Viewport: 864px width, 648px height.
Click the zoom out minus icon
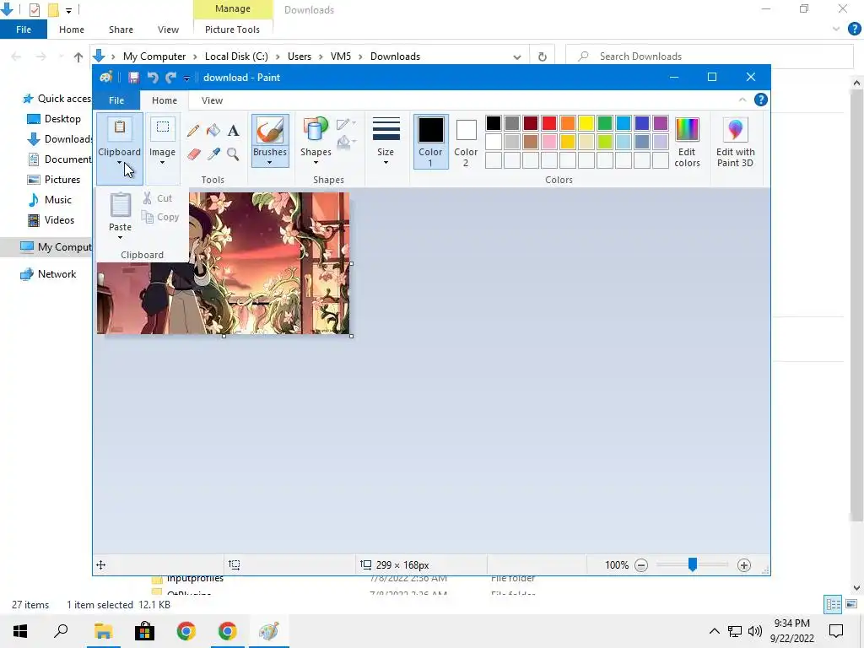tap(641, 564)
